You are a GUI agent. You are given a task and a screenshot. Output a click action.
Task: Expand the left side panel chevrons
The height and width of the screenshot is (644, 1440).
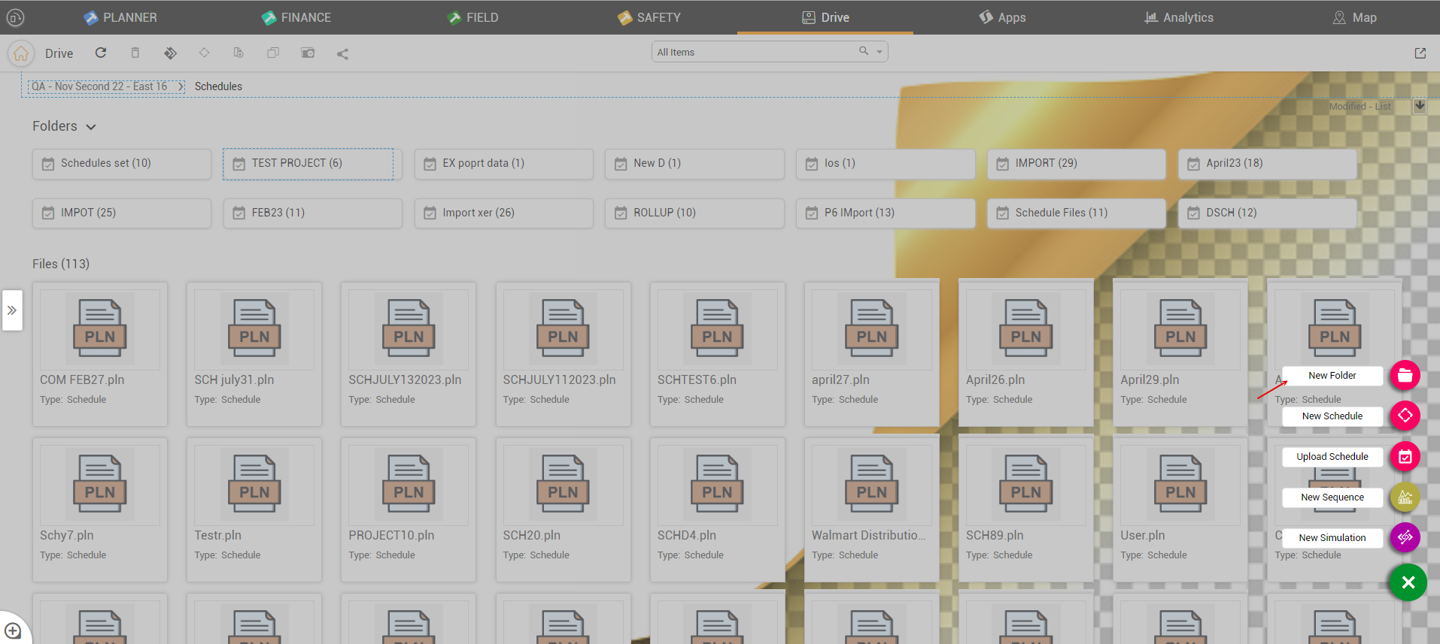pos(12,310)
